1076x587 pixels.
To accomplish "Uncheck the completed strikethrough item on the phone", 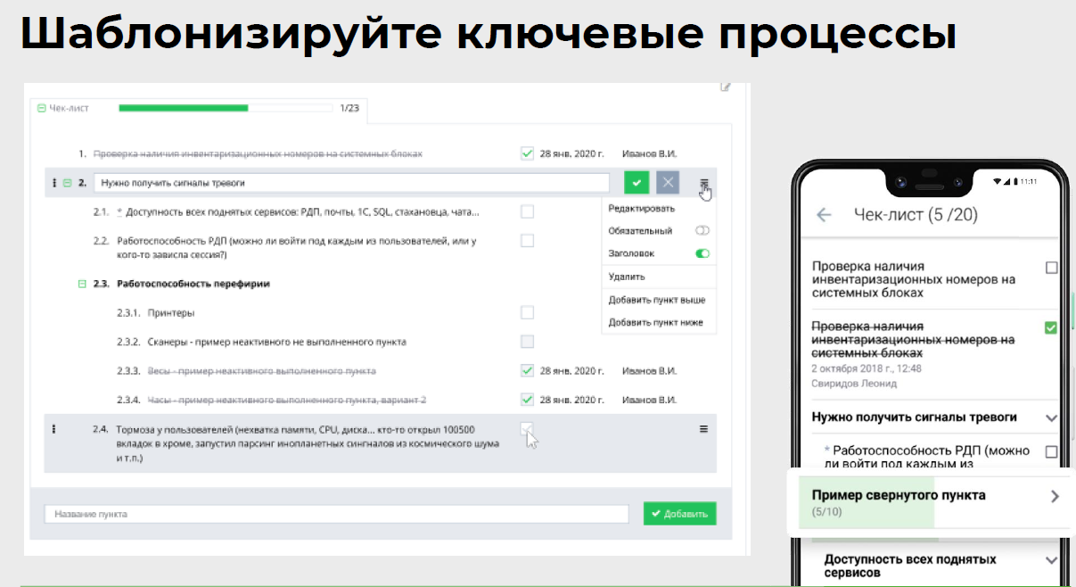I will click(1051, 328).
